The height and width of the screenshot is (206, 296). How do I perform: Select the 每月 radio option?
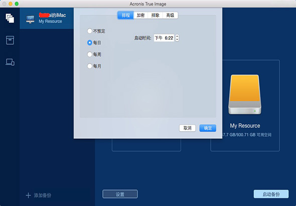click(90, 66)
